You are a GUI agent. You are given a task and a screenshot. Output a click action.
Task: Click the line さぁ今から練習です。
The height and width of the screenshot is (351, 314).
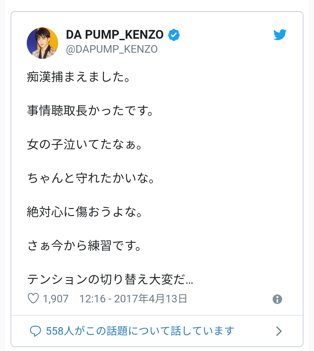[x=85, y=246]
